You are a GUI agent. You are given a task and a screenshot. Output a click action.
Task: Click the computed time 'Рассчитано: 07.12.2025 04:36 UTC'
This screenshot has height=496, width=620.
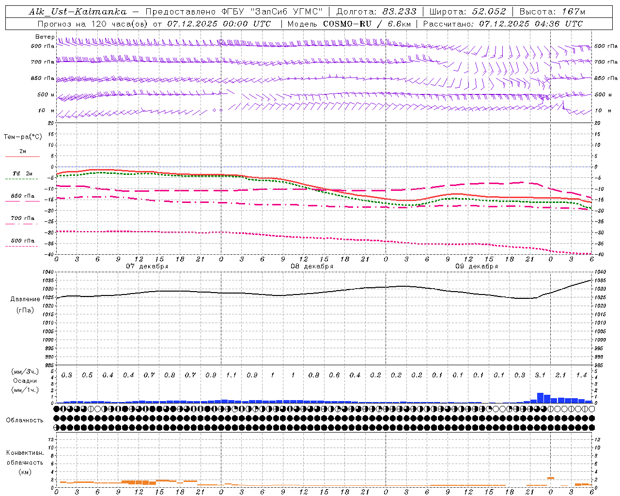(503, 24)
